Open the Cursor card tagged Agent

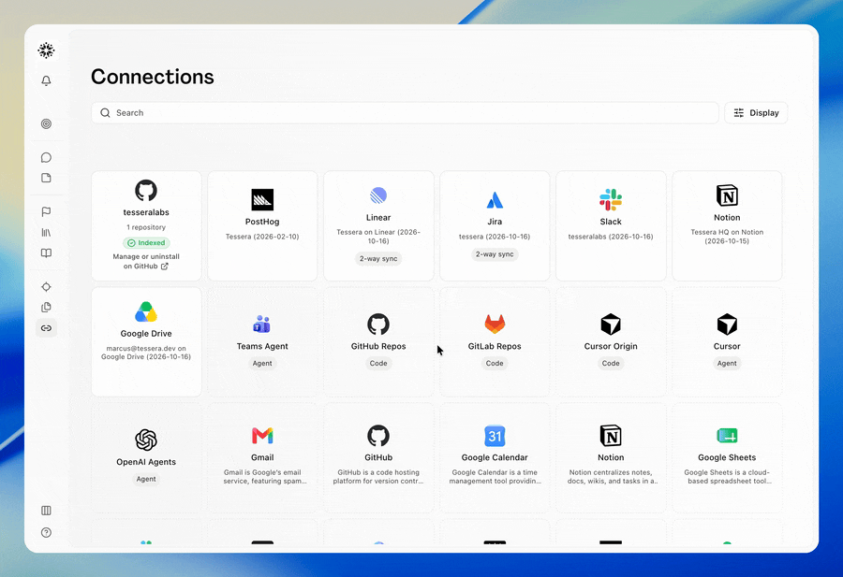click(727, 342)
